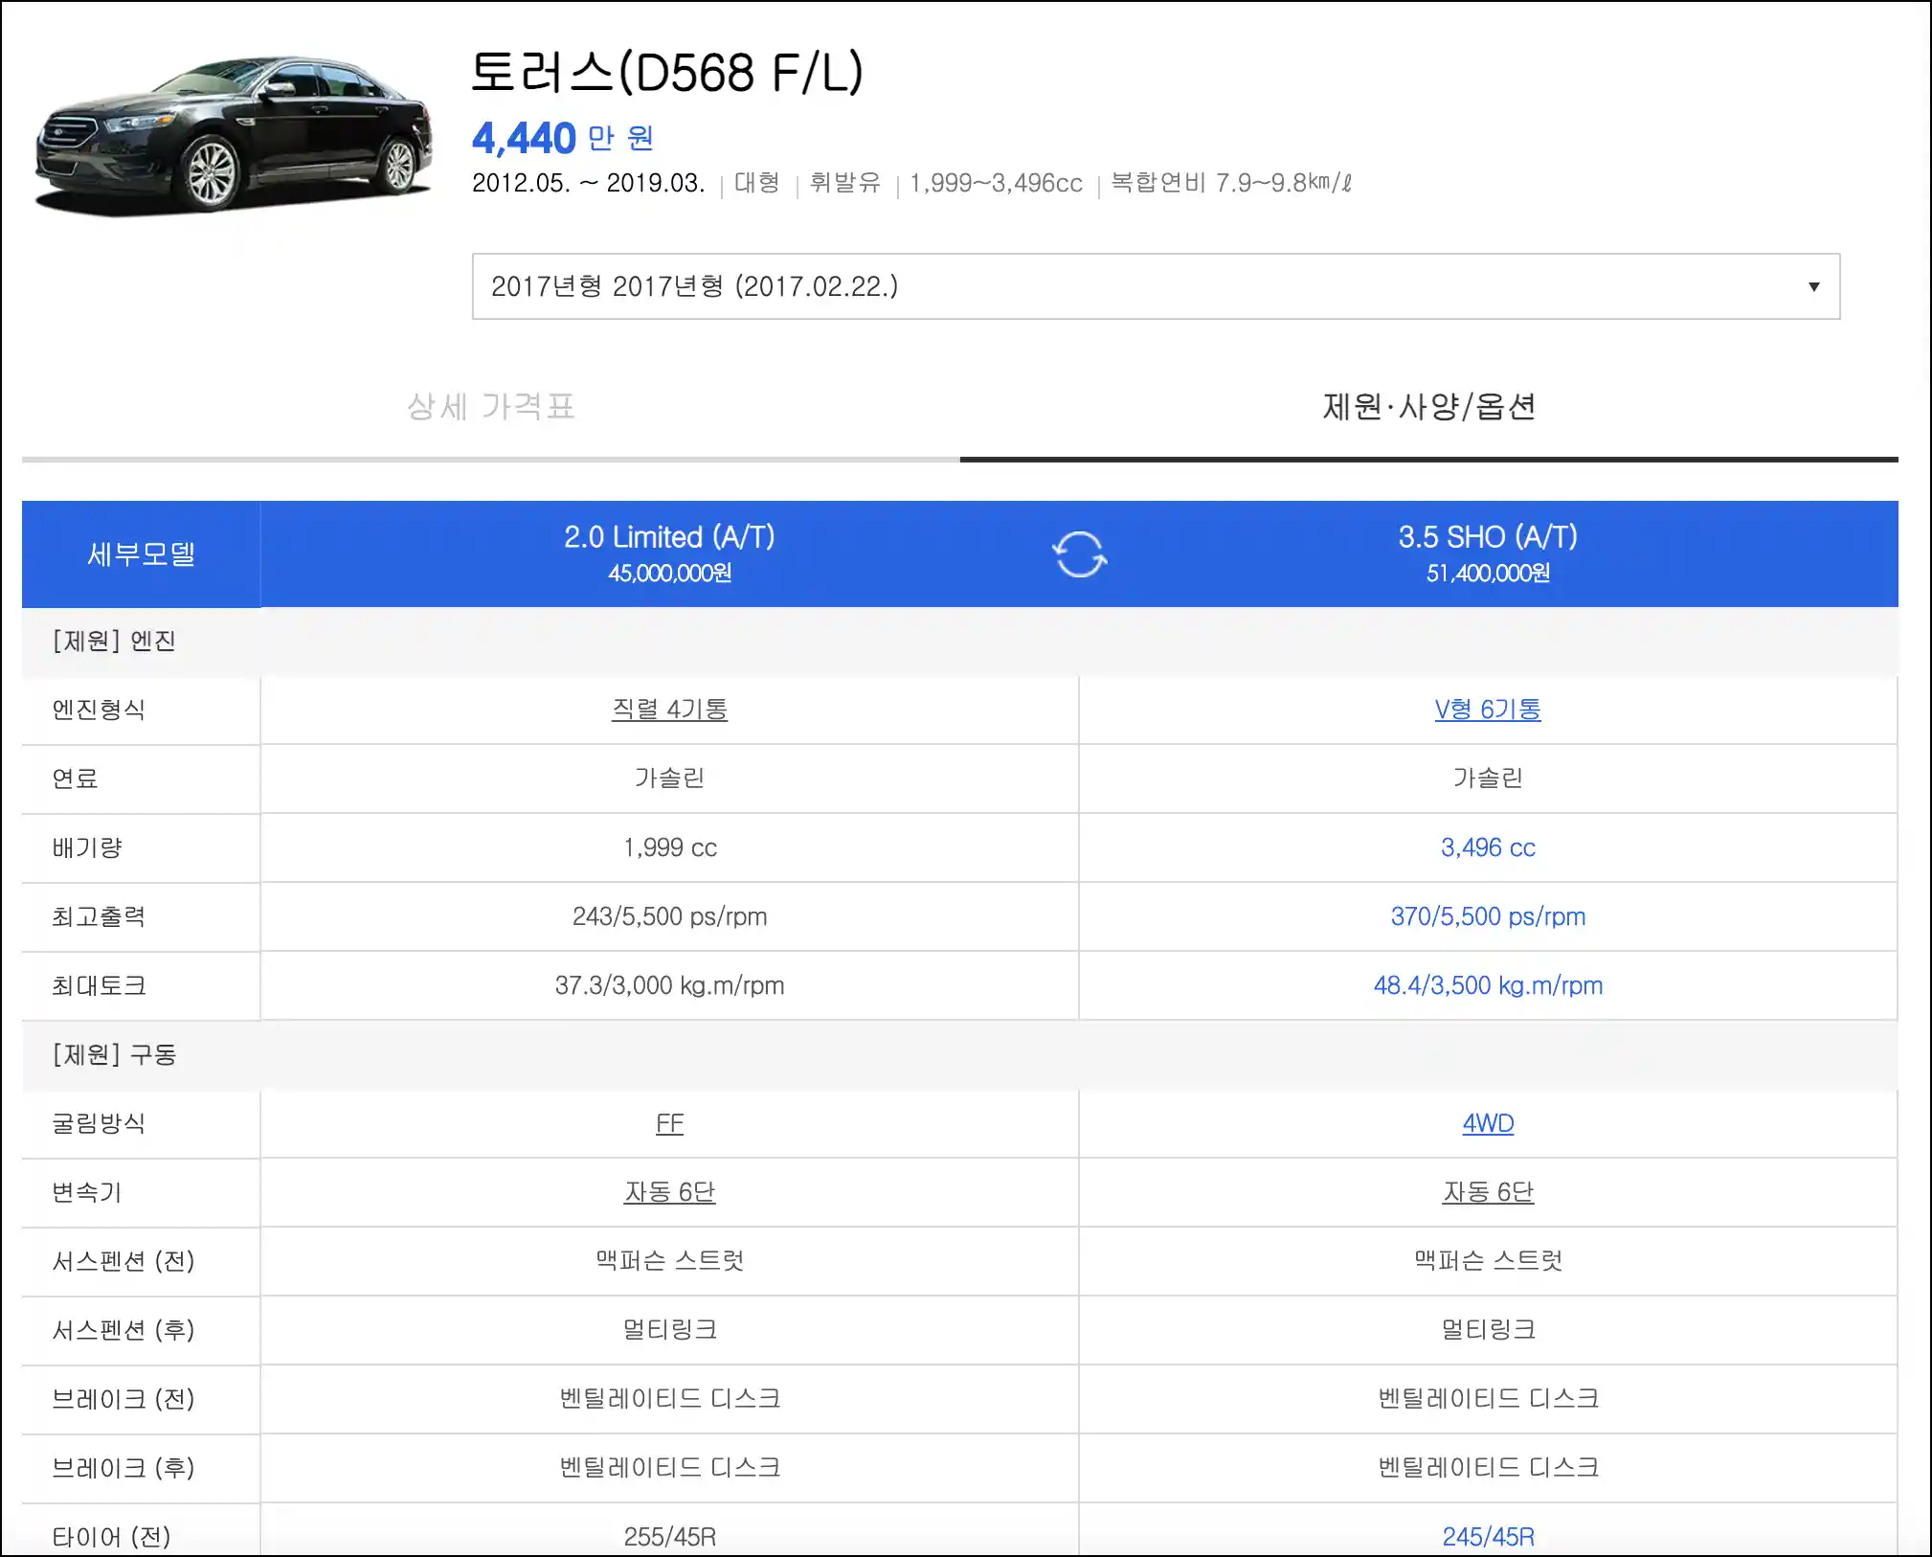Click the 타이어 (전) row label

(111, 1537)
